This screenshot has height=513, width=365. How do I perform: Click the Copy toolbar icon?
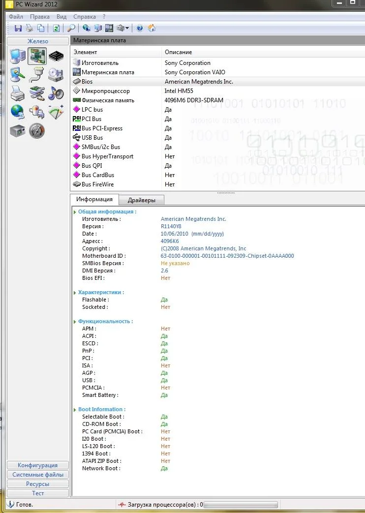41,28
